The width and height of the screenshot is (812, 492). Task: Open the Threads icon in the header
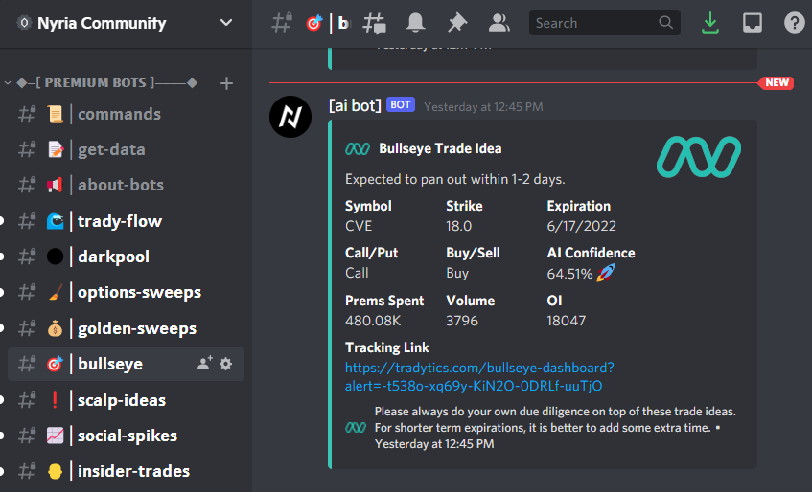[375, 23]
